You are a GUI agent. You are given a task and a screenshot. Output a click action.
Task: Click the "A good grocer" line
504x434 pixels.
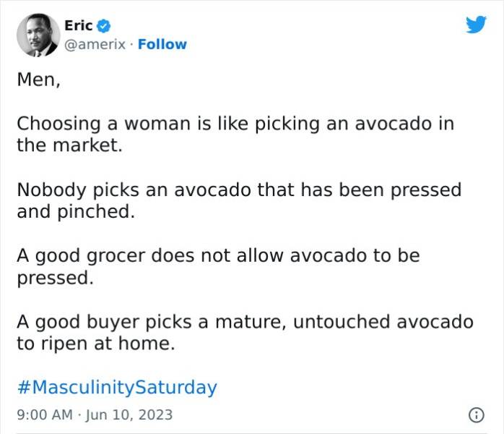click(x=218, y=255)
